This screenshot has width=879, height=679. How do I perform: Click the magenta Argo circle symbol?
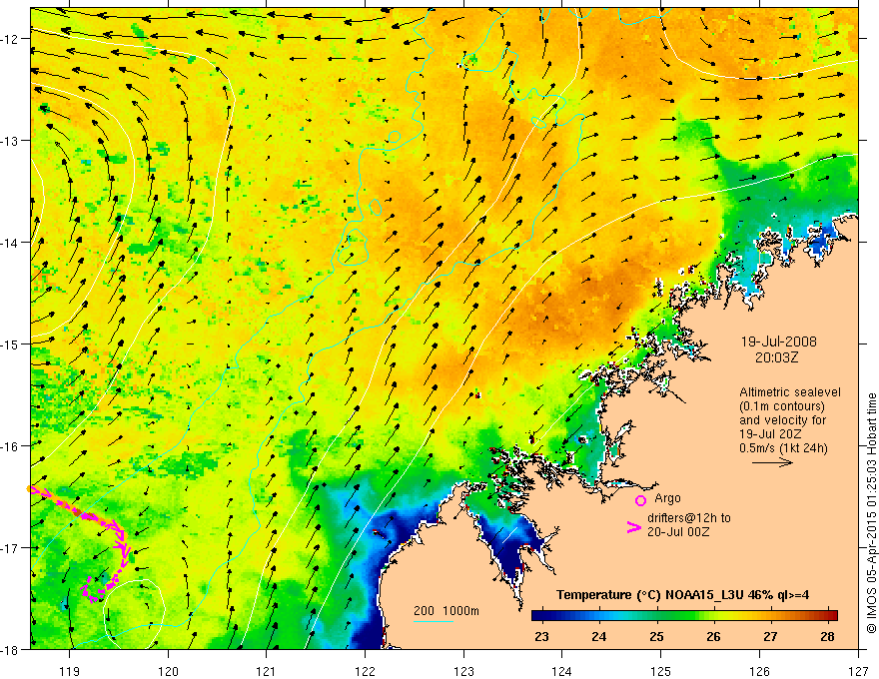coord(640,500)
